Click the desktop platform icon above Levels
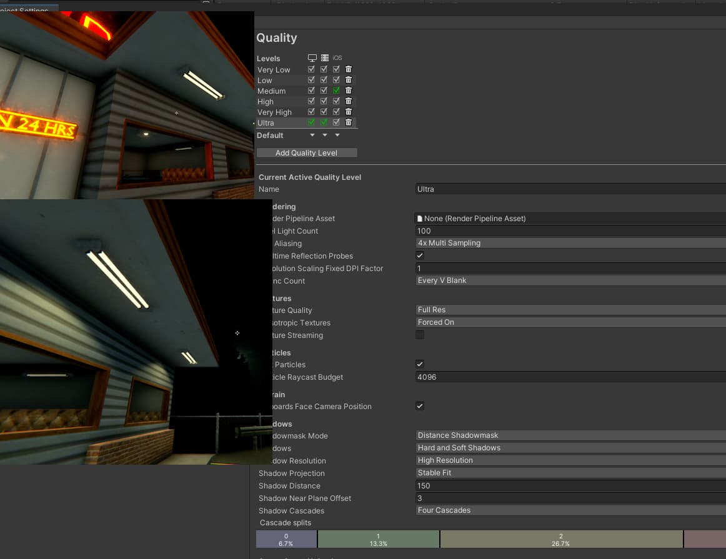Viewport: 726px width, 559px height. point(311,57)
